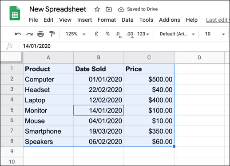Star the New Spreadsheet document

[x=97, y=9]
